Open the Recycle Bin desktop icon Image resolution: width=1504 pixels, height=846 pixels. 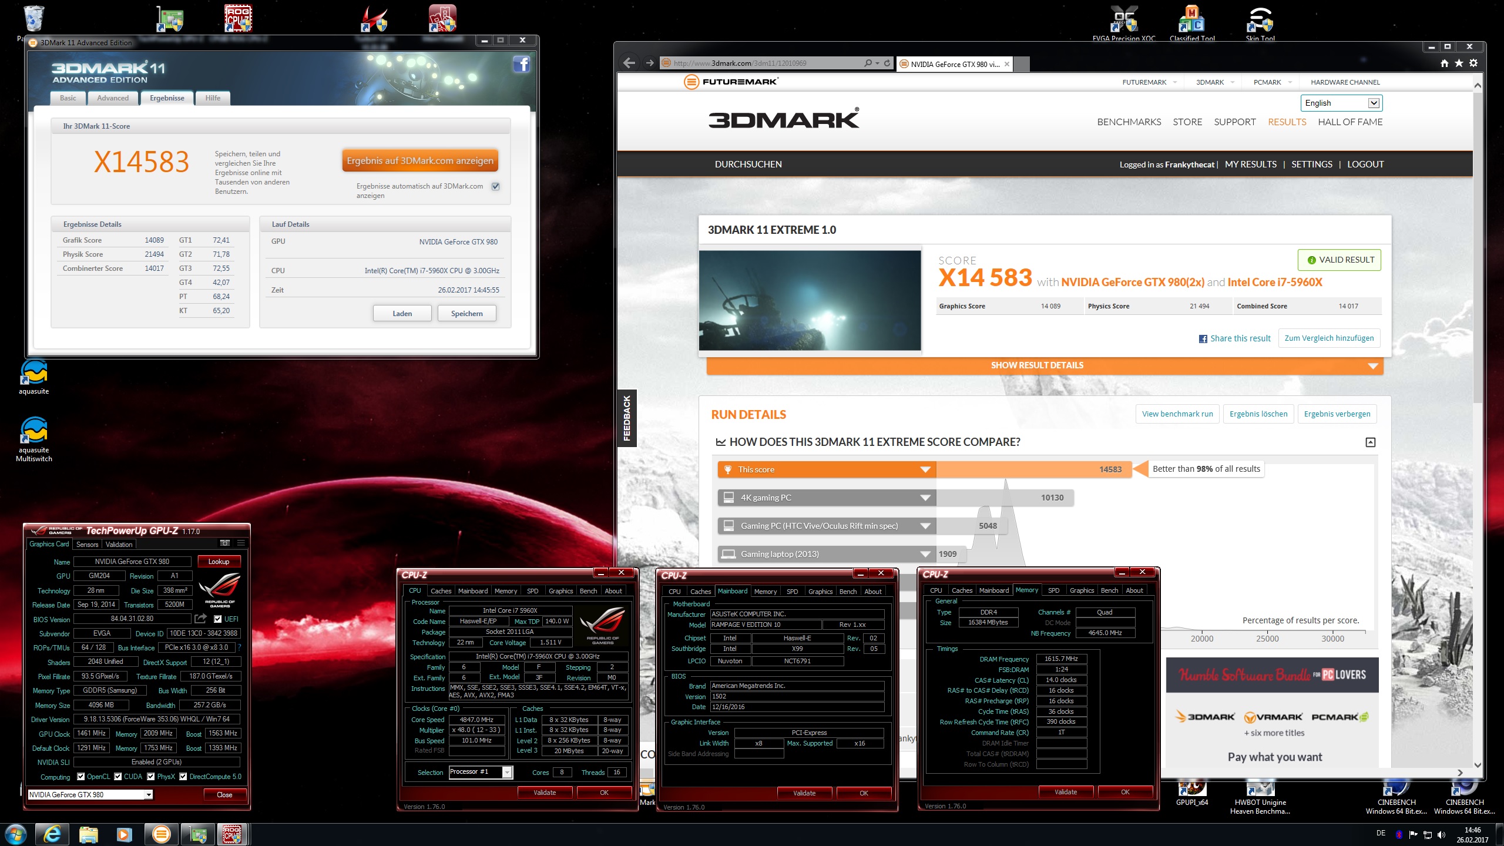tap(34, 18)
